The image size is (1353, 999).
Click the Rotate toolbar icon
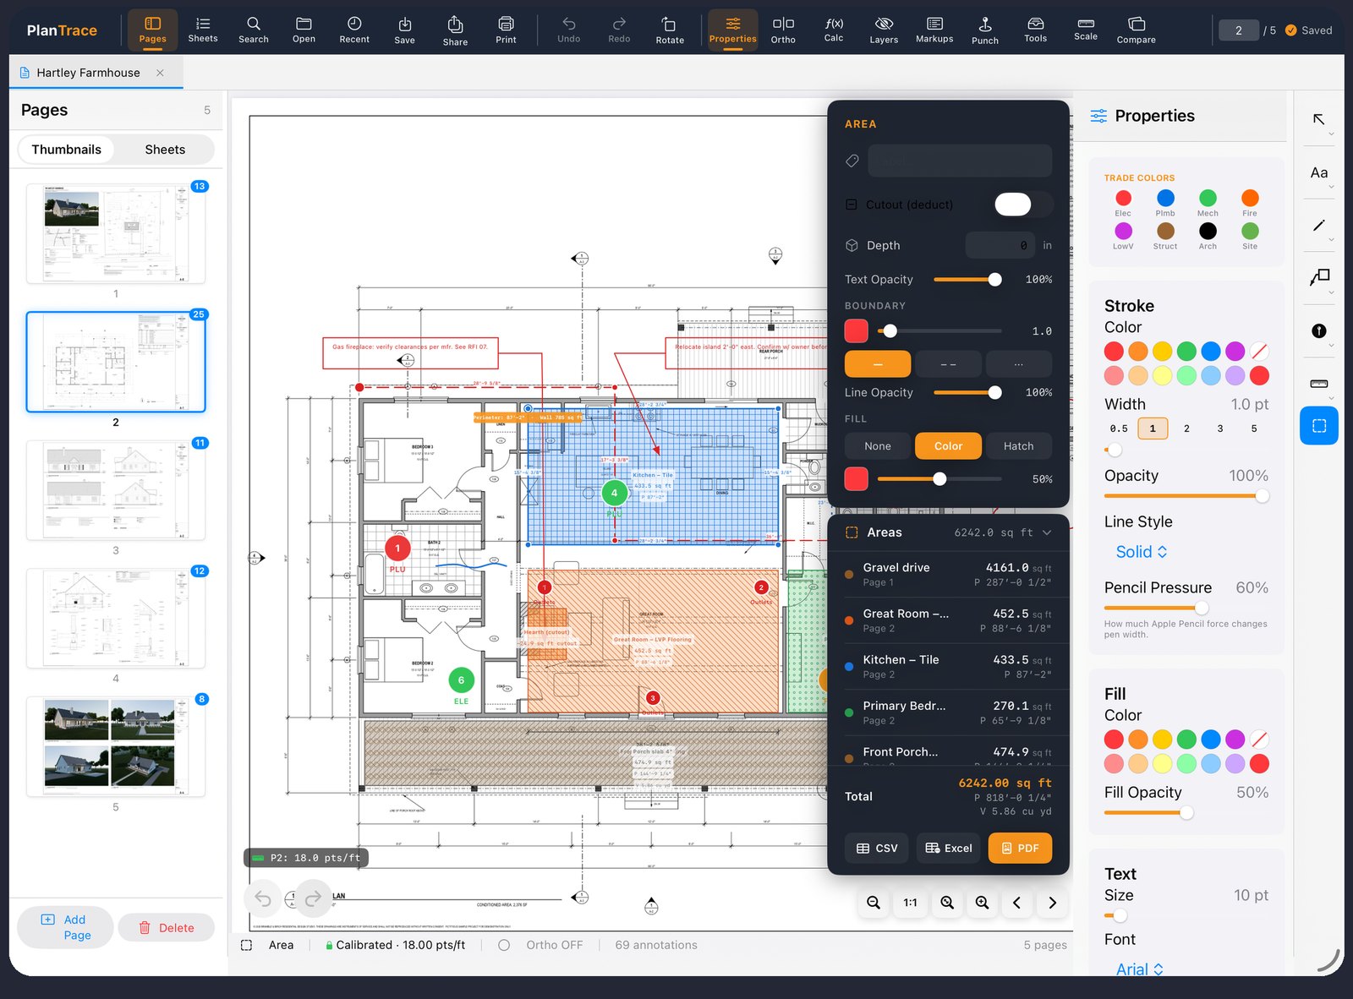(x=670, y=30)
